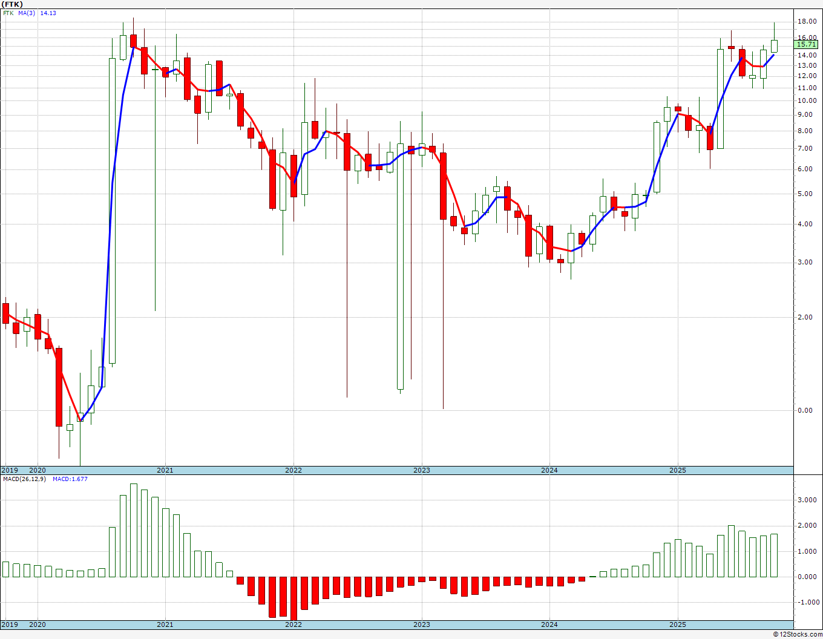
Task: Click the 12.00 price axis label
Action: (x=807, y=76)
